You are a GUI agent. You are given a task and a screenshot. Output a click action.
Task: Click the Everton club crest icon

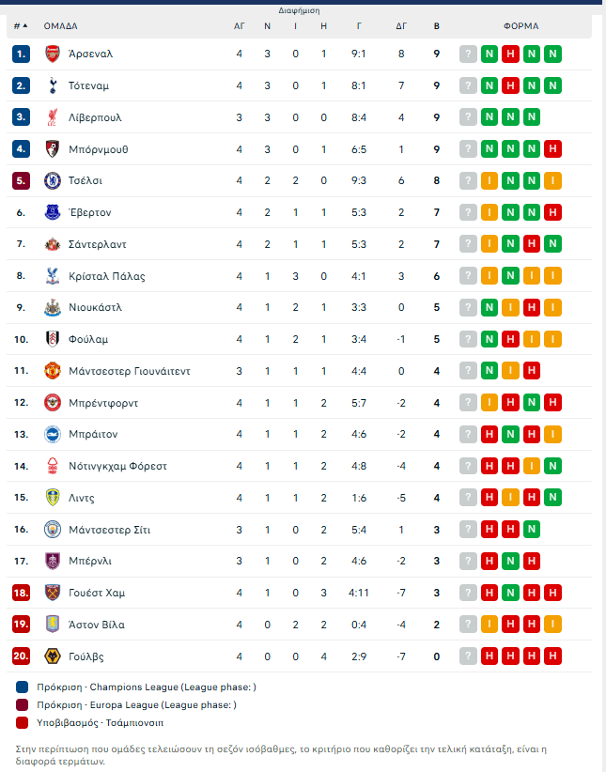(x=53, y=212)
